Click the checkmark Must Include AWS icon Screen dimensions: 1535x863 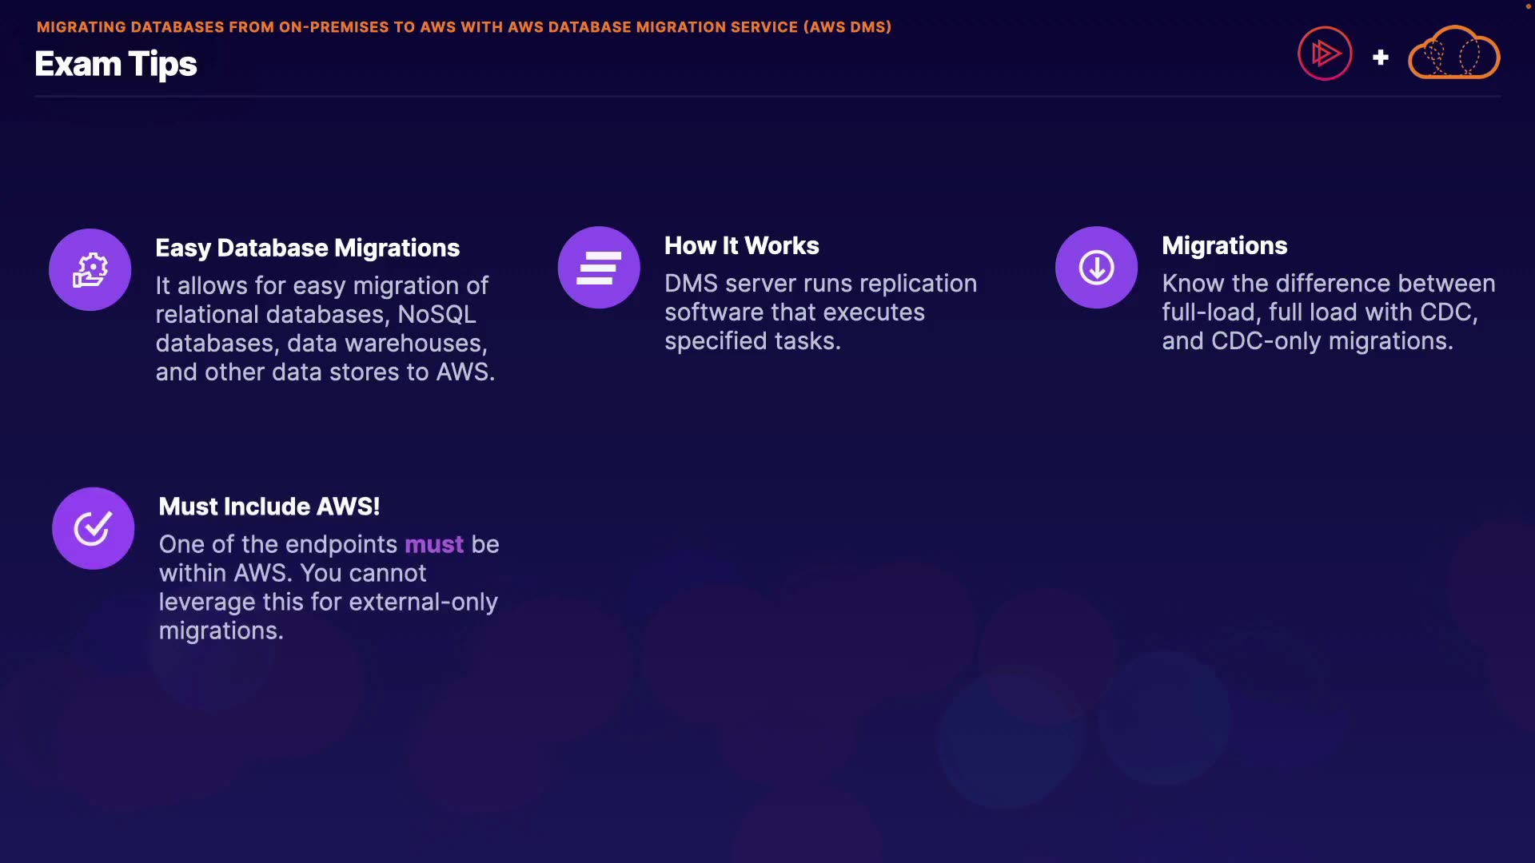tap(93, 528)
